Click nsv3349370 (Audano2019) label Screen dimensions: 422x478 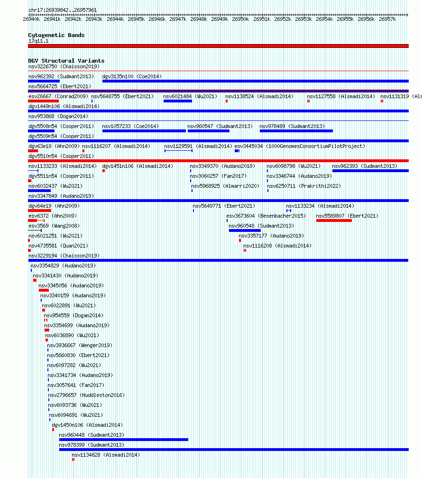tap(222, 166)
